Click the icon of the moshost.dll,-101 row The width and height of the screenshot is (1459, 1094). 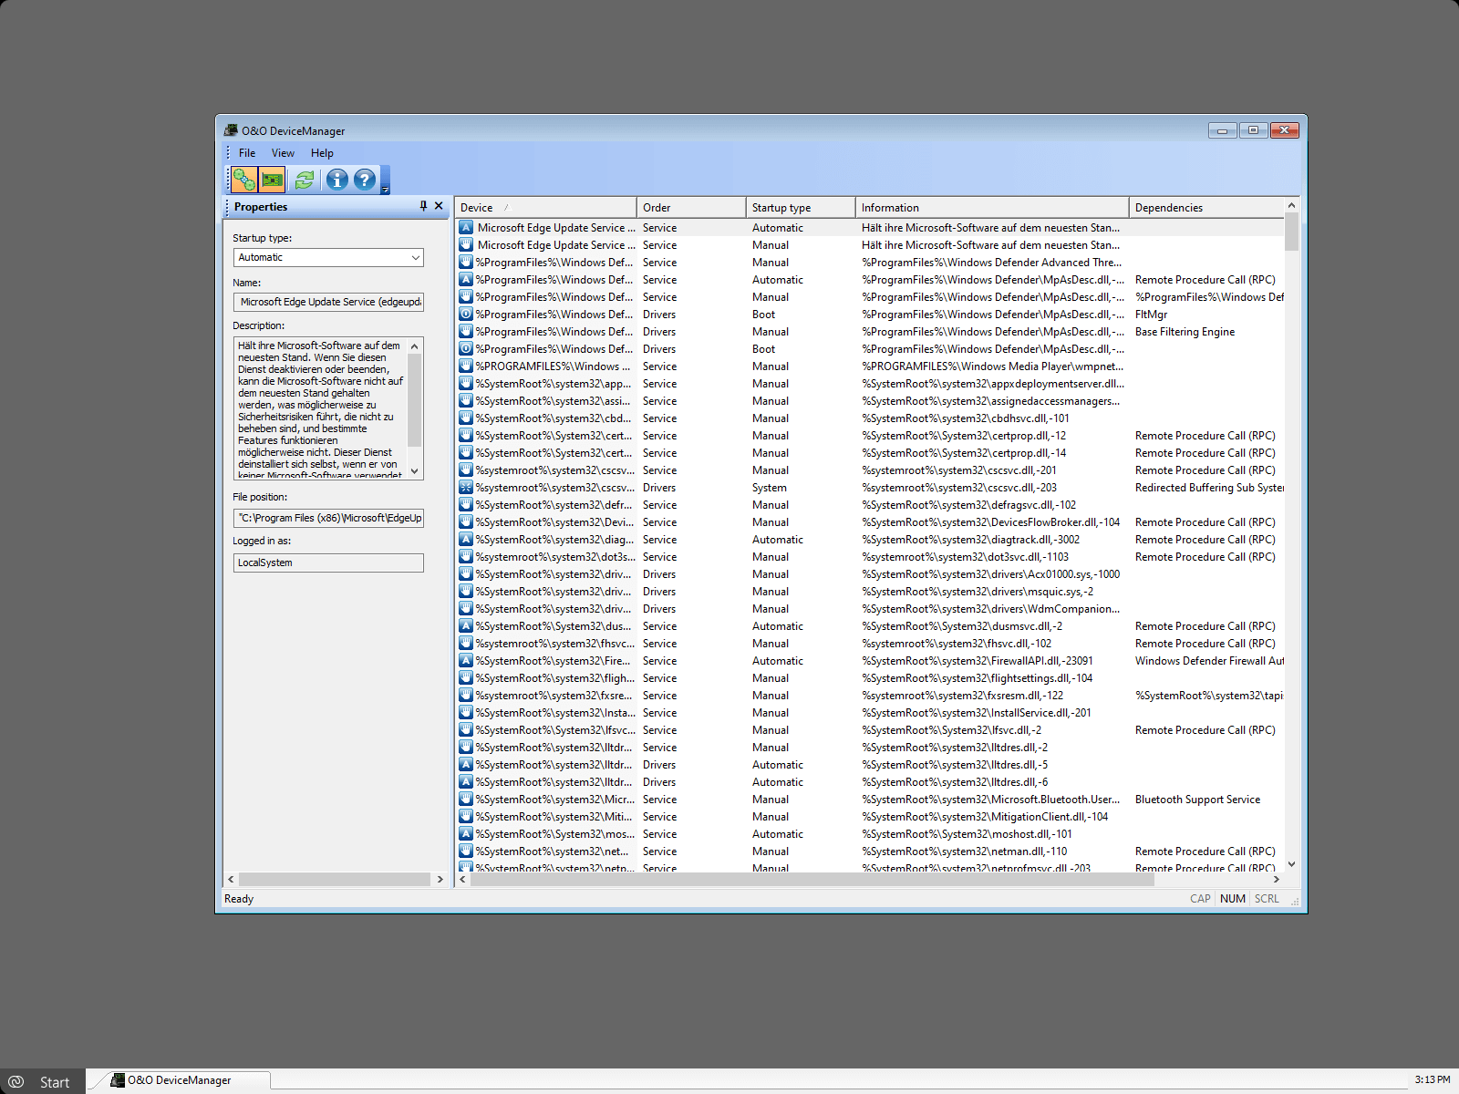(466, 834)
